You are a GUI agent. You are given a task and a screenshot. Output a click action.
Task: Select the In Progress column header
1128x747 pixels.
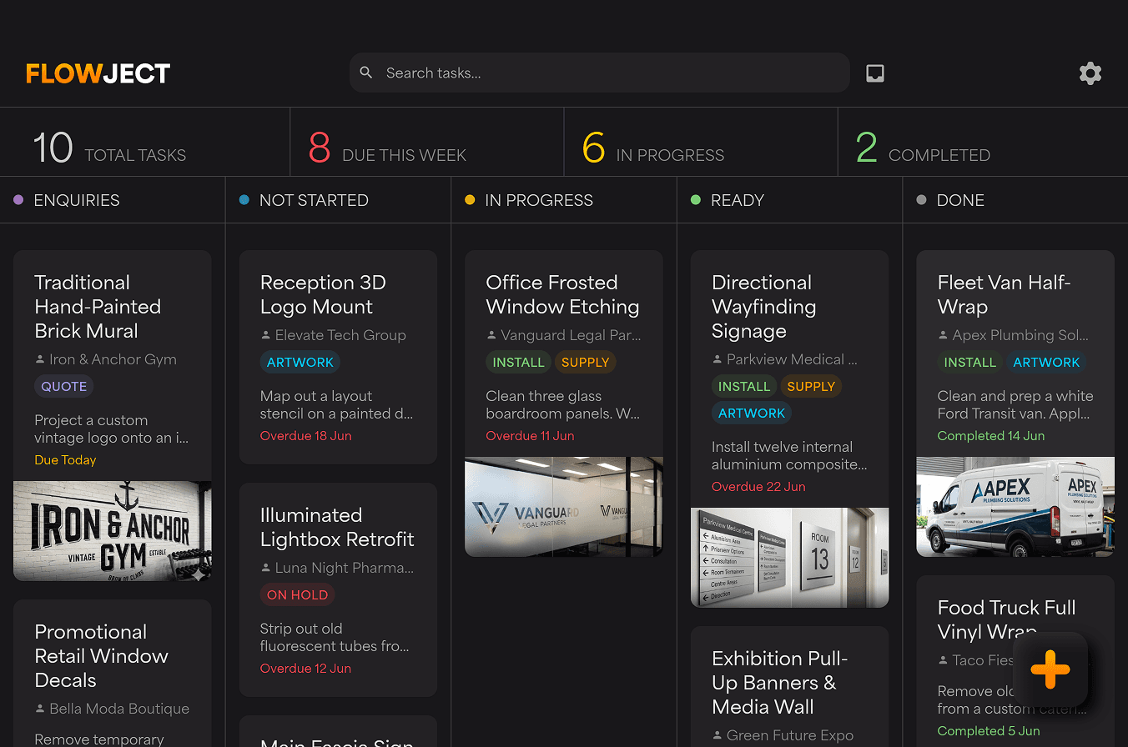click(564, 200)
